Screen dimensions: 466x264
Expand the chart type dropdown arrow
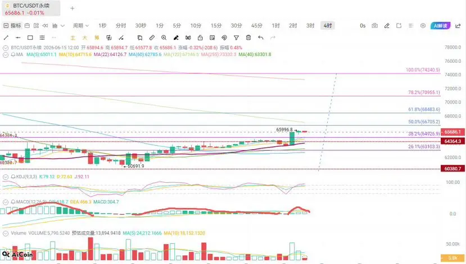(62, 26)
